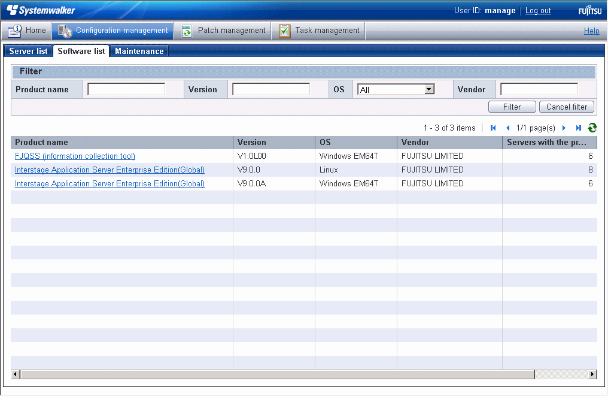Open Interstage Application Server V9.0.0A Windows link
Image resolution: width=608 pixels, height=396 pixels.
(110, 184)
